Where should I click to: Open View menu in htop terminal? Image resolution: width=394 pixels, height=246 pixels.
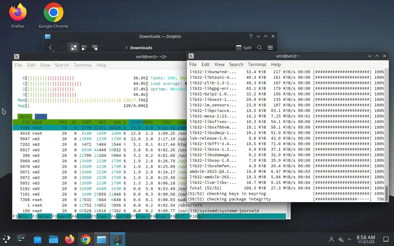tap(45, 65)
